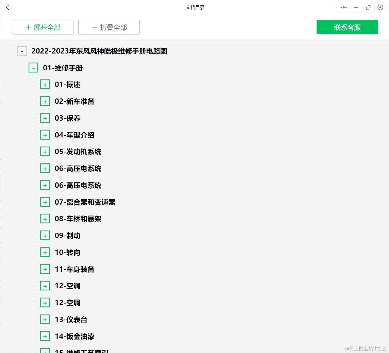This screenshot has height=353, width=389.
Task: Collapse the 01-维修手册 node
Action: [x=33, y=67]
